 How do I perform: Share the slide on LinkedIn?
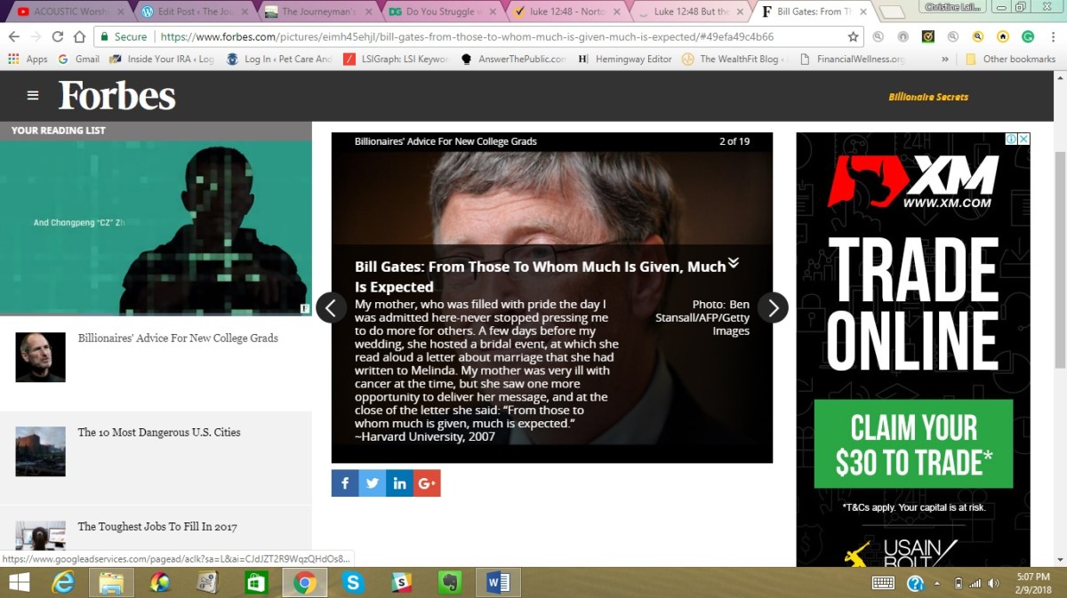click(399, 483)
